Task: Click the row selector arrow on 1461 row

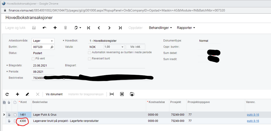Action: [4, 115]
